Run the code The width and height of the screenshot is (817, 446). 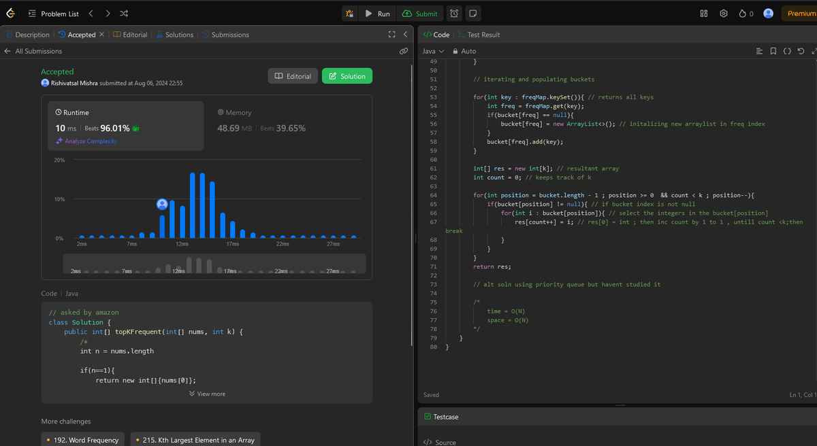(377, 14)
